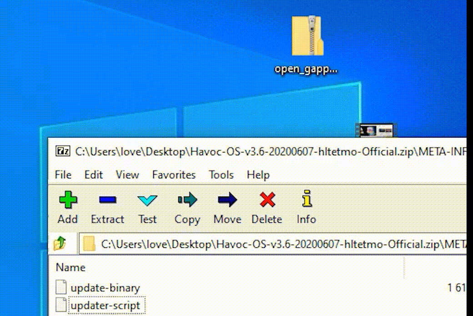
Task: Open the Favorites menu
Action: [x=174, y=175]
